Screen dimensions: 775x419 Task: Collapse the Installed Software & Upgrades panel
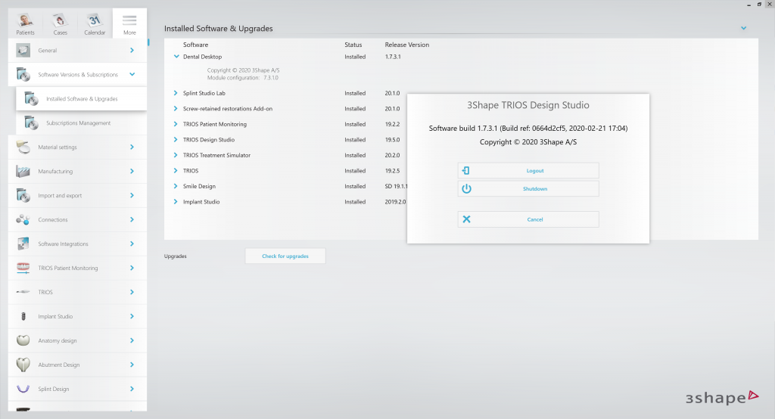point(743,29)
